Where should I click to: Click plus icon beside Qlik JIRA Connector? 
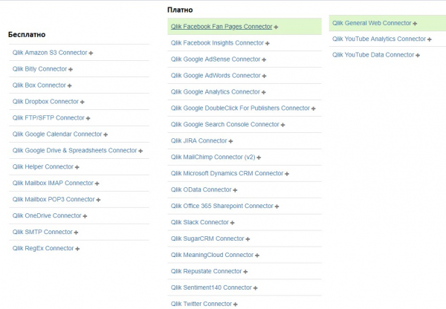point(232,141)
